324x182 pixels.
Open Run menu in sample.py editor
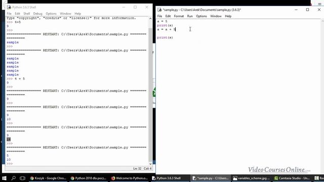point(190,16)
